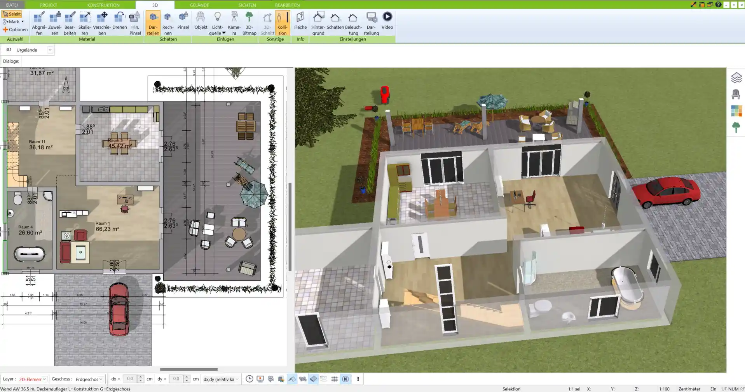Pick the Hin. Pinsel tool
Viewport: 745px width, 392px height.
[x=135, y=23]
